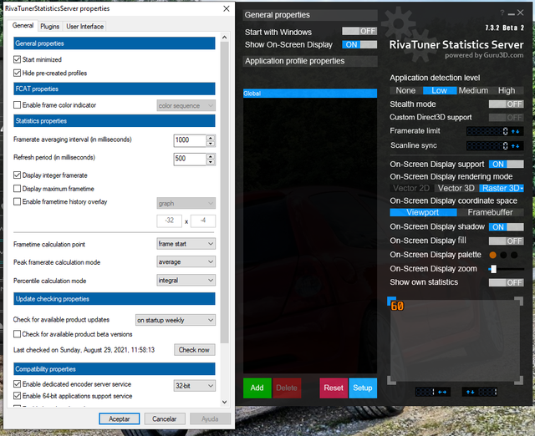The image size is (535, 436).
Task: Click the Delete profile button
Action: (287, 388)
